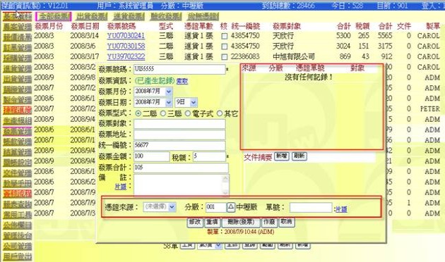445x262 pixels.
Task: Focus the 發票對象 input field
Action: click(179, 124)
